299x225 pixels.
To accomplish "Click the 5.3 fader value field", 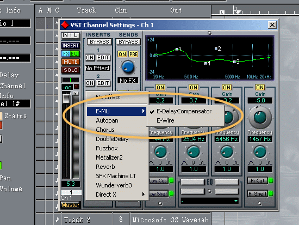I will click(71, 184).
